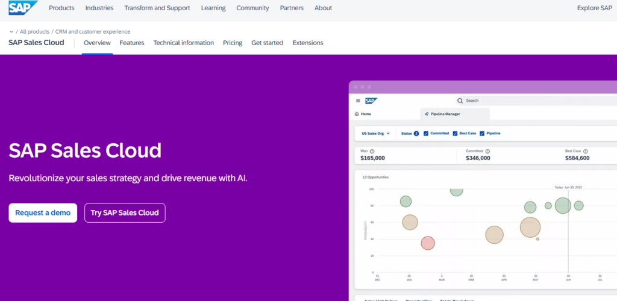Click the $165,000 Won value
Viewport: 617px width, 301px height.
pyautogui.click(x=372, y=158)
